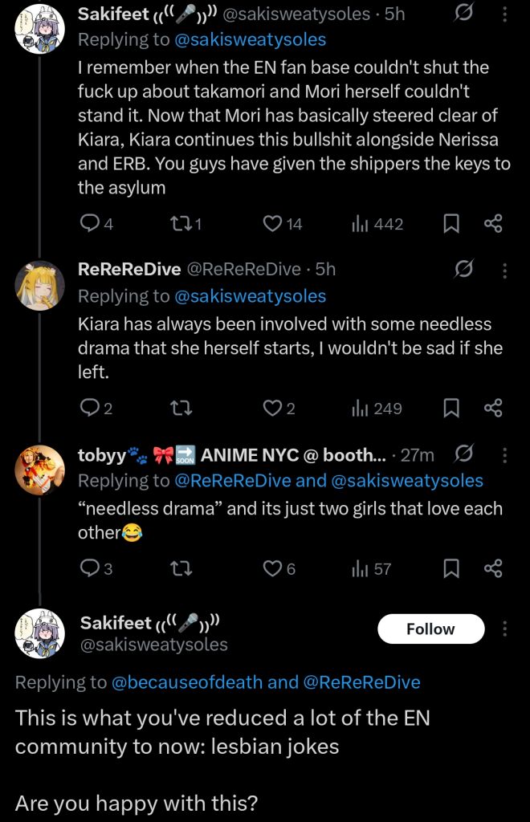
Task: Like the tweet with 14 likes
Action: [282, 225]
